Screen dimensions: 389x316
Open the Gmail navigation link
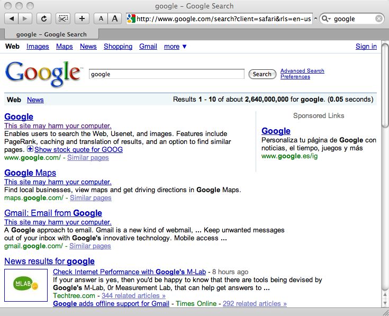pos(148,47)
